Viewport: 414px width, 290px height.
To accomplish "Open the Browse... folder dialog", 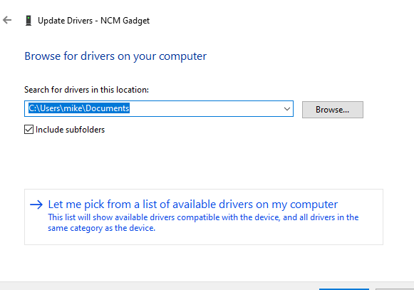I will click(333, 110).
